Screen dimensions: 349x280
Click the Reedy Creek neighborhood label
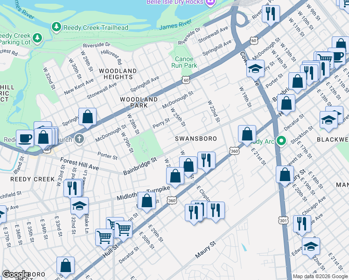33,179
